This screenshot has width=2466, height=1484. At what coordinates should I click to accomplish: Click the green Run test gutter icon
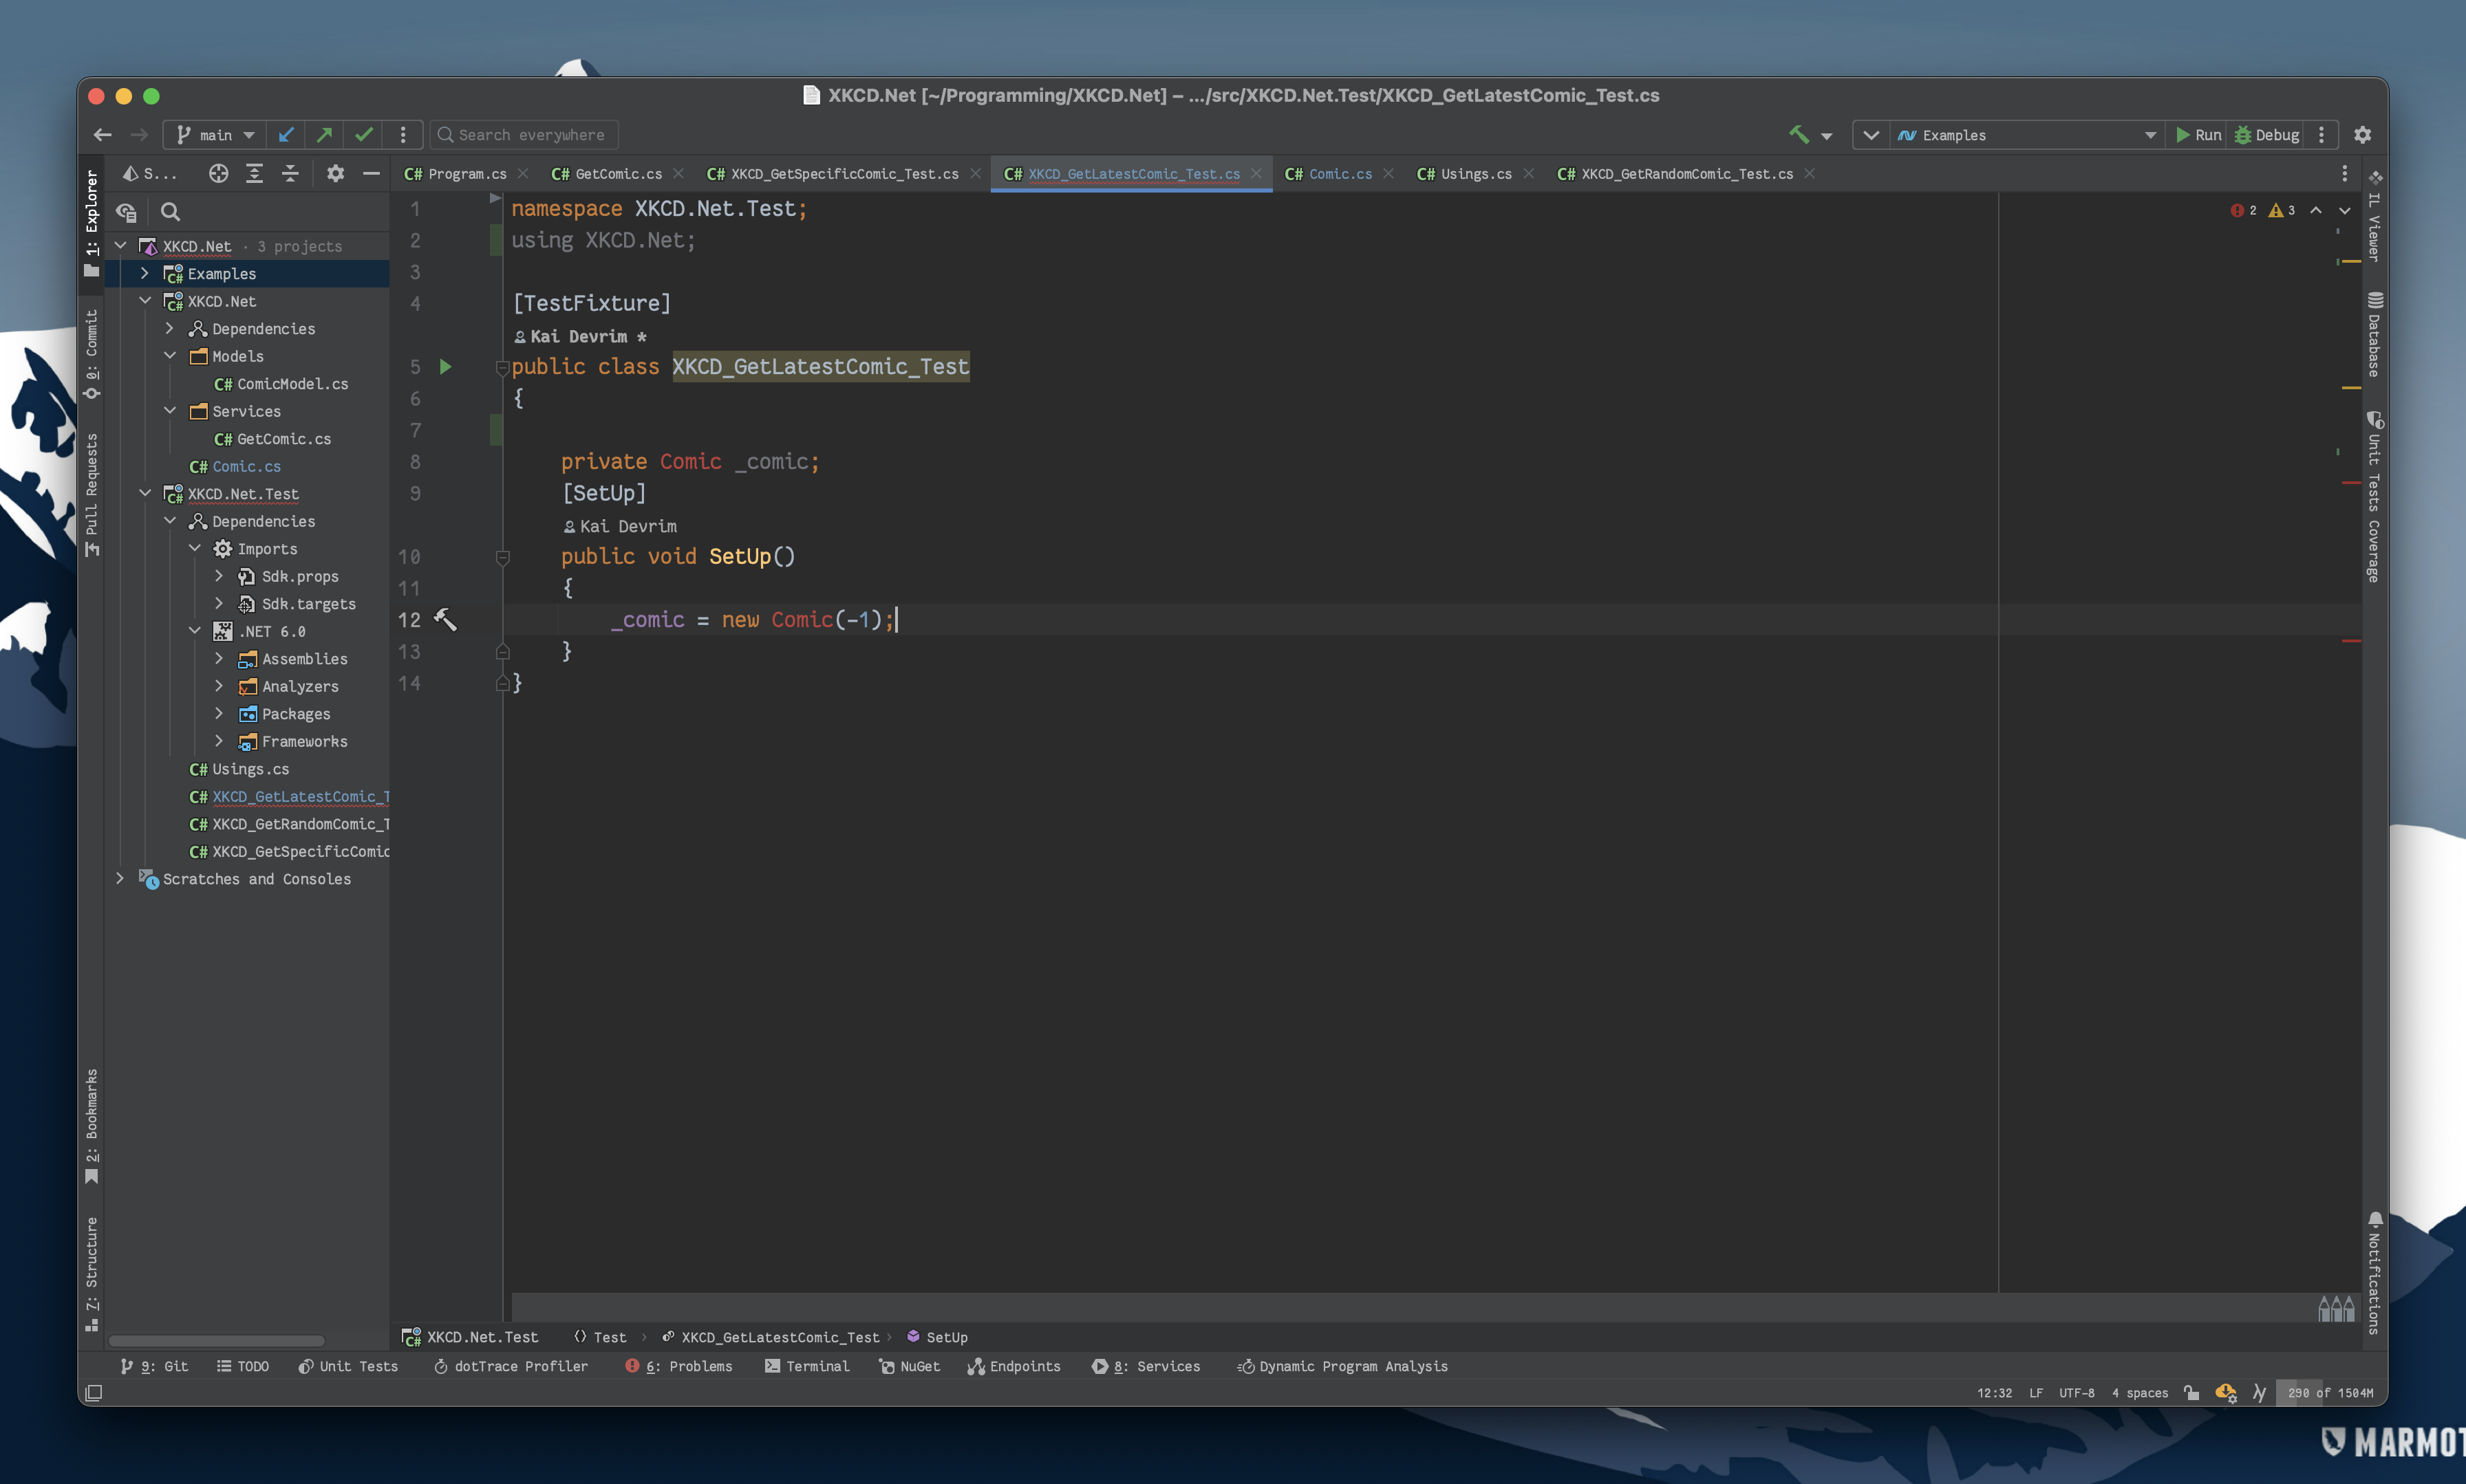(445, 367)
